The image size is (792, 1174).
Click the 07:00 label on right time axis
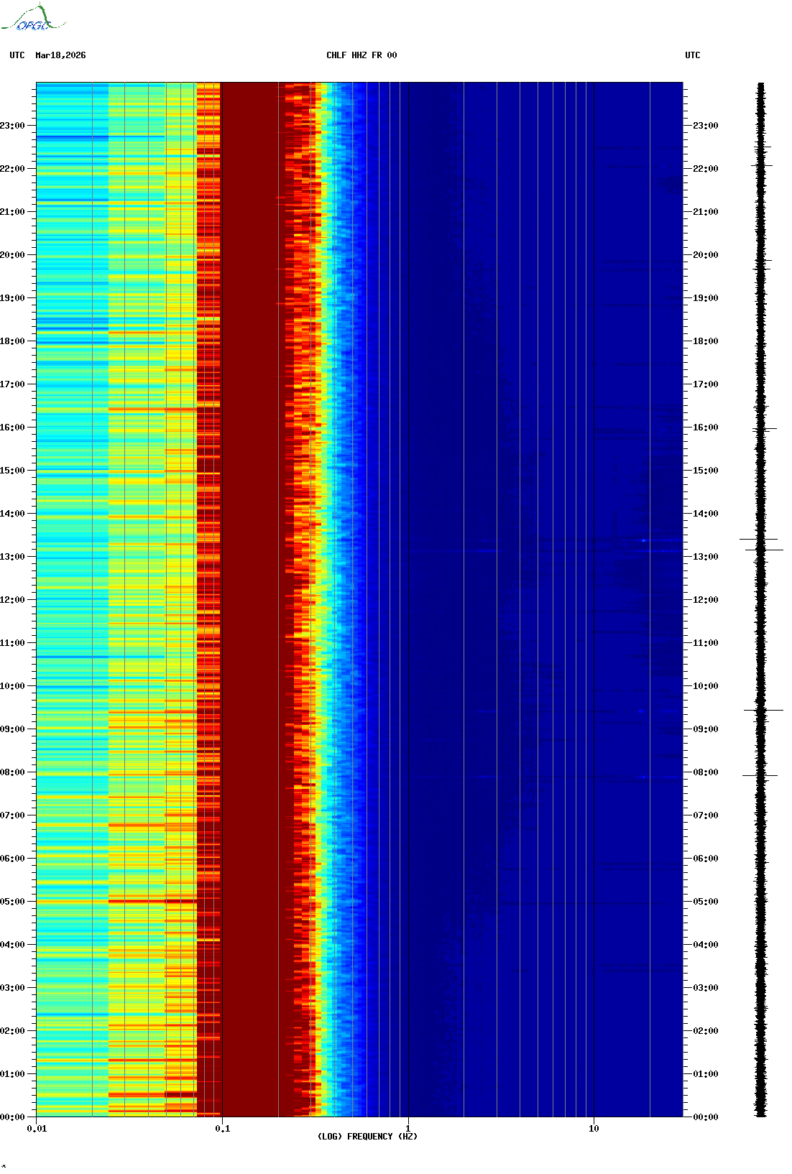click(x=705, y=815)
